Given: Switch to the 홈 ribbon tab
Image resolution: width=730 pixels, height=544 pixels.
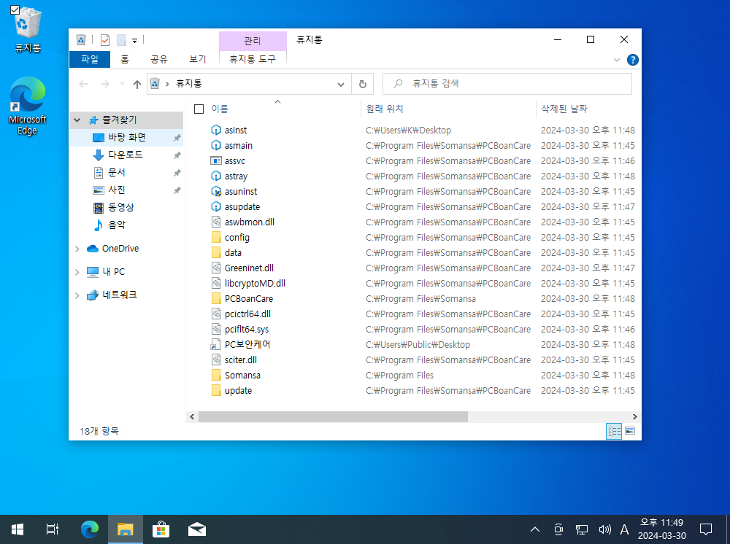Looking at the screenshot, I should coord(125,59).
